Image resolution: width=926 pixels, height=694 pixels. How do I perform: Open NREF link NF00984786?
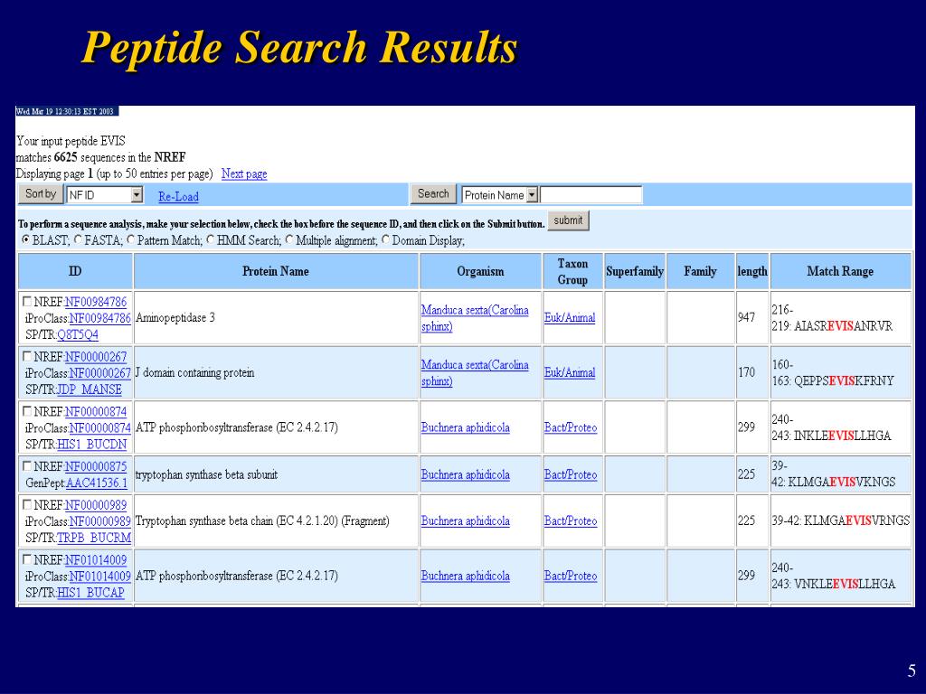pos(96,302)
